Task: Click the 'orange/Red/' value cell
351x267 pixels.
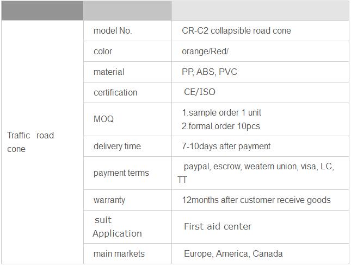Action: 260,52
